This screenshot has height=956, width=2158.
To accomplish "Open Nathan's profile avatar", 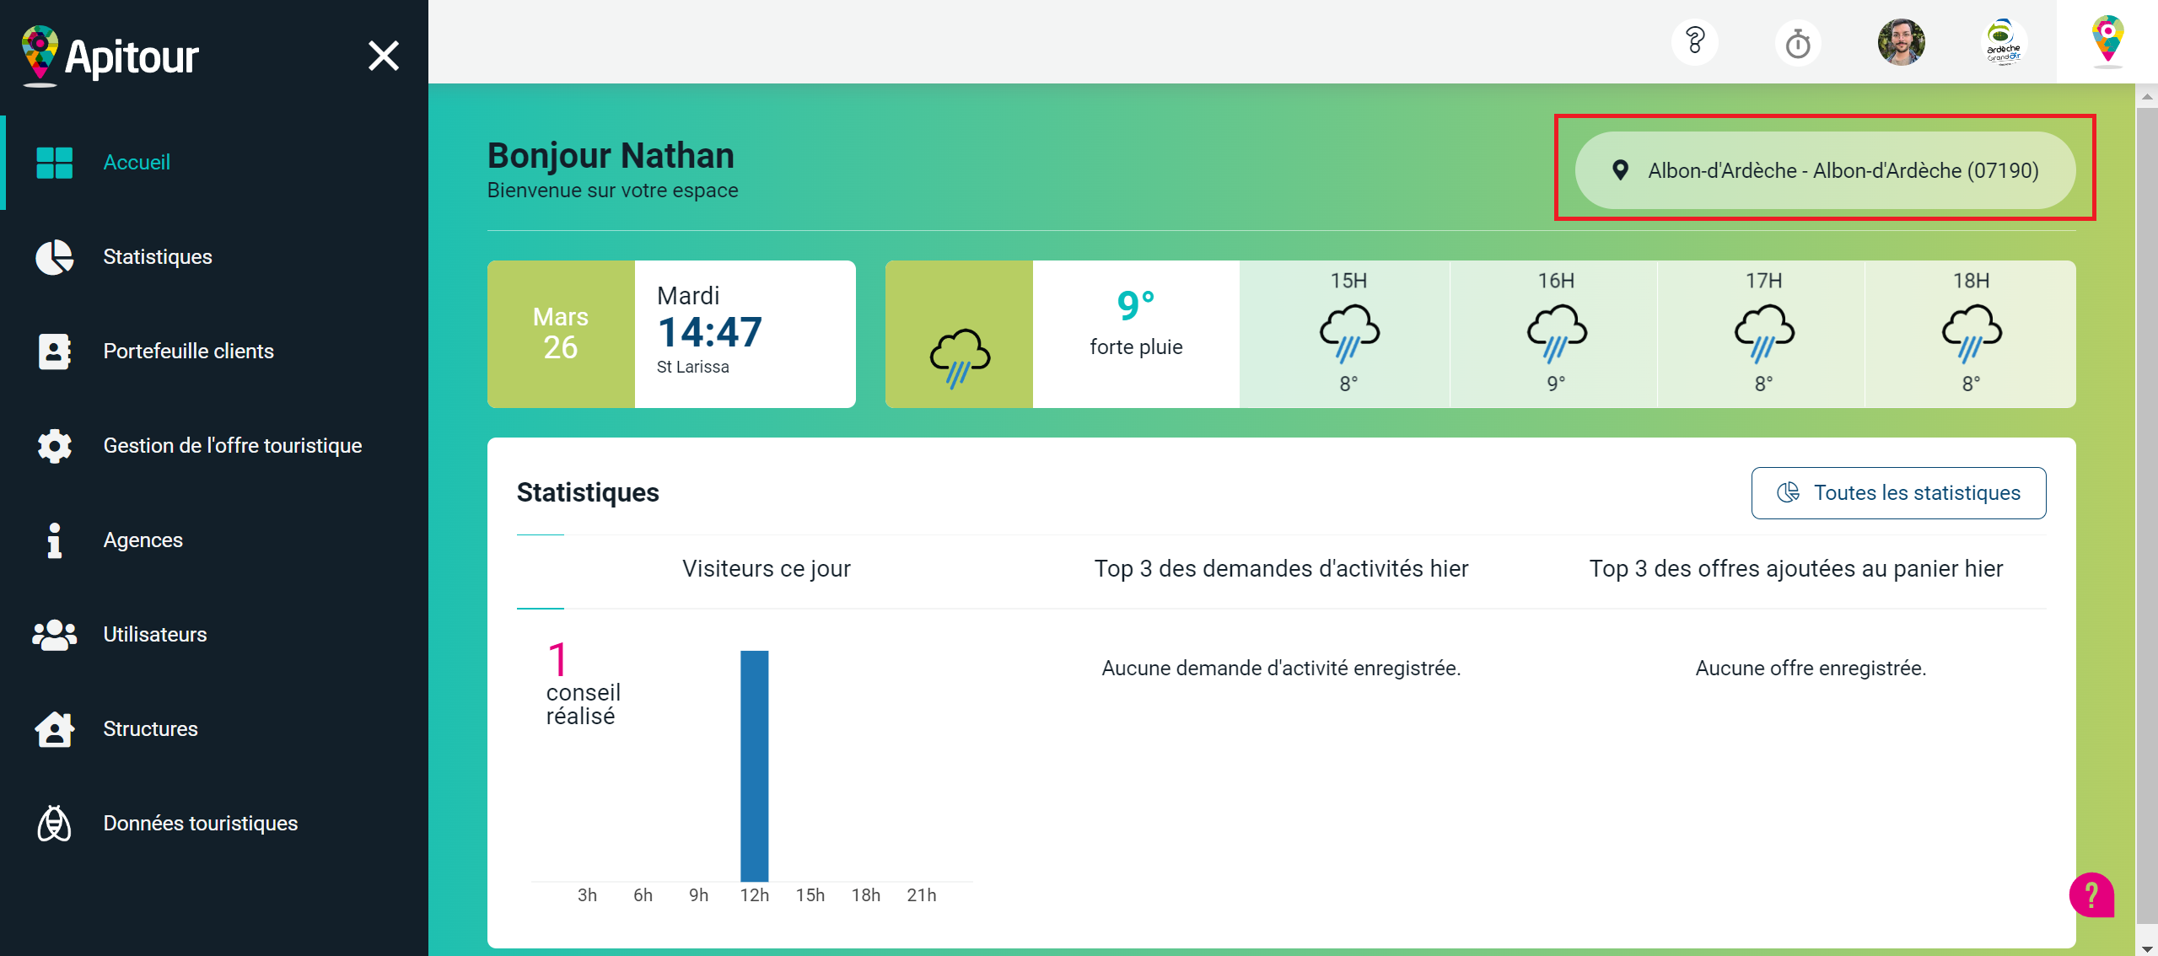I will [x=1901, y=42].
